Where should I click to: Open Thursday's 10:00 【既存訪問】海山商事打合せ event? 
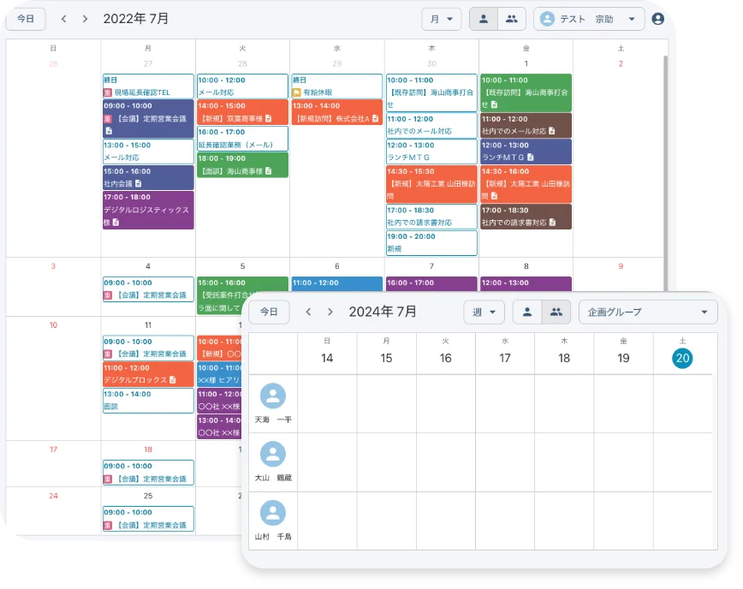point(431,92)
